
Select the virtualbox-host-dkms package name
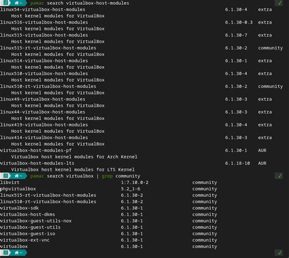(27, 215)
